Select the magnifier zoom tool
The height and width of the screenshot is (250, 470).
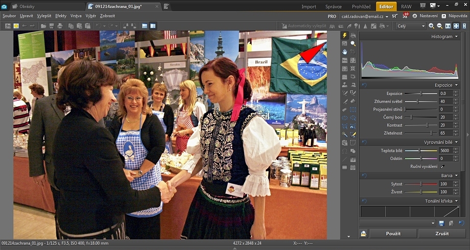pos(353,44)
